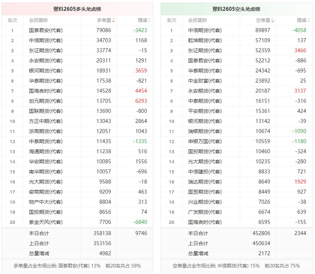Select 乾坤期货(代客) row
Screen dimensions: 315x274
pos(237,40)
